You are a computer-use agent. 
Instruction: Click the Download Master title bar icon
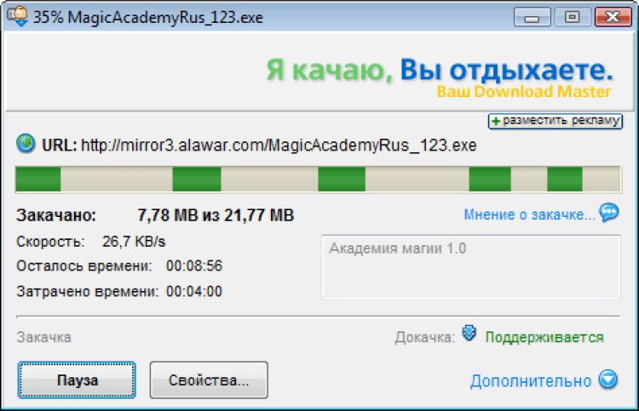pyautogui.click(x=17, y=17)
